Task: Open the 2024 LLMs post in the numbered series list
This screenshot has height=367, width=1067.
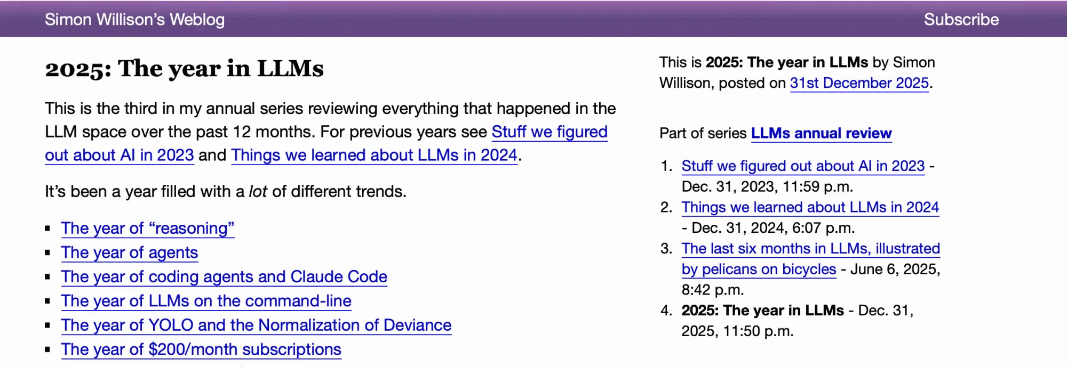Action: 810,207
